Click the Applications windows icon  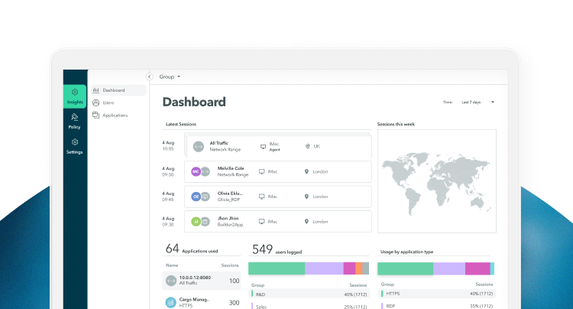(x=95, y=115)
